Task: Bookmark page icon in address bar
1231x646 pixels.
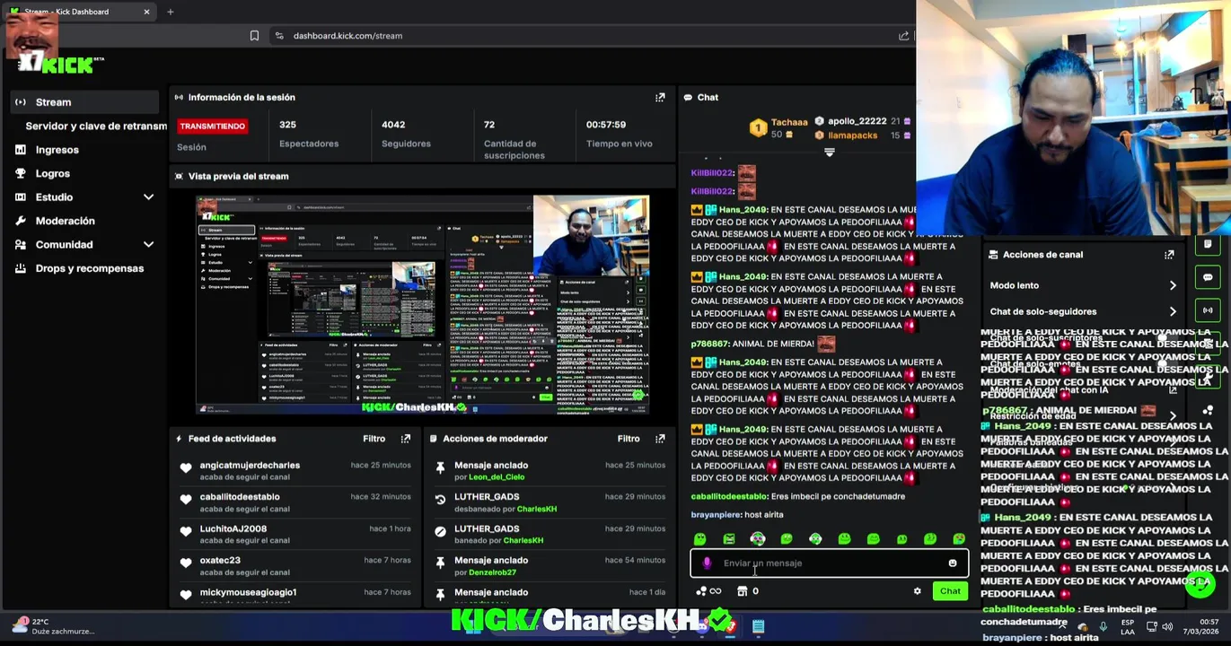Action: pos(254,36)
